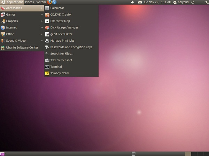Image resolution: width=209 pixels, height=156 pixels.
Task: Click the help question mark icon
Action: (54, 2)
